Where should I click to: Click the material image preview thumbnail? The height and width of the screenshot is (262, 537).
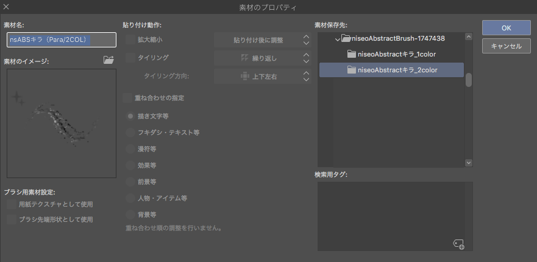coord(62,123)
